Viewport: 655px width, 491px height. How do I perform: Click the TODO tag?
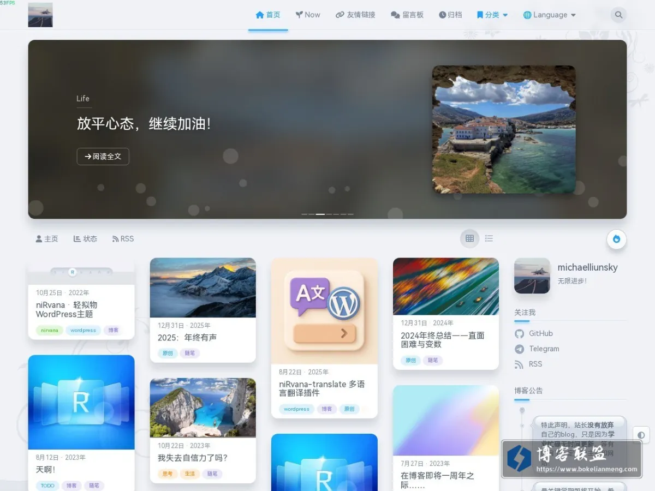47,486
